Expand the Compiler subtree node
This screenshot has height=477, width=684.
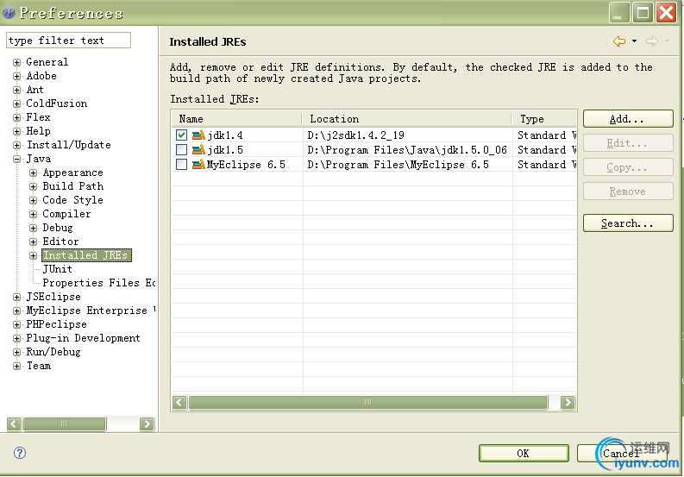[x=33, y=214]
